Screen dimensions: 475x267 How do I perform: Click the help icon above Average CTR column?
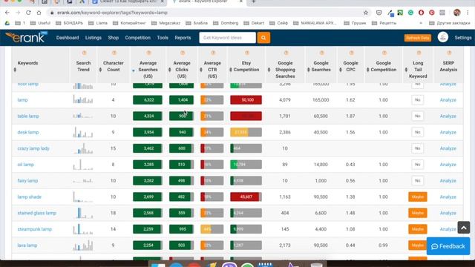(213, 53)
